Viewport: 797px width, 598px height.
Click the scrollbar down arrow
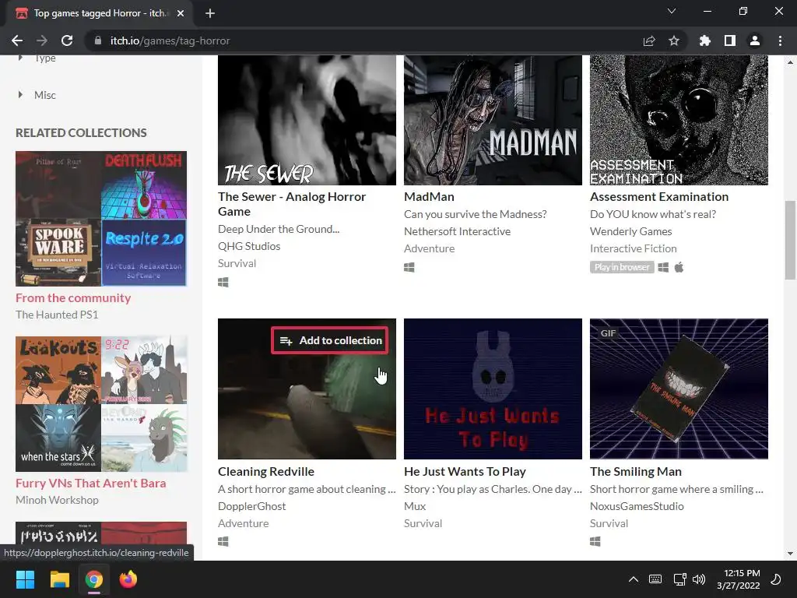[790, 554]
